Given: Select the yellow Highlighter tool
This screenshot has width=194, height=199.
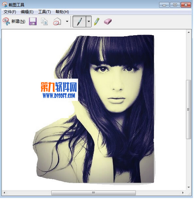Looking at the screenshot, I should coord(97,21).
